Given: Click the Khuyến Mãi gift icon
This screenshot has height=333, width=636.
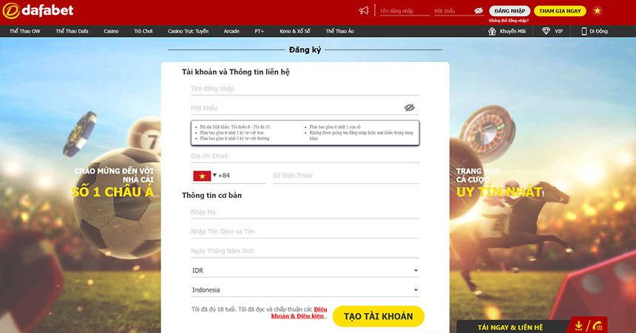Looking at the screenshot, I should (493, 32).
